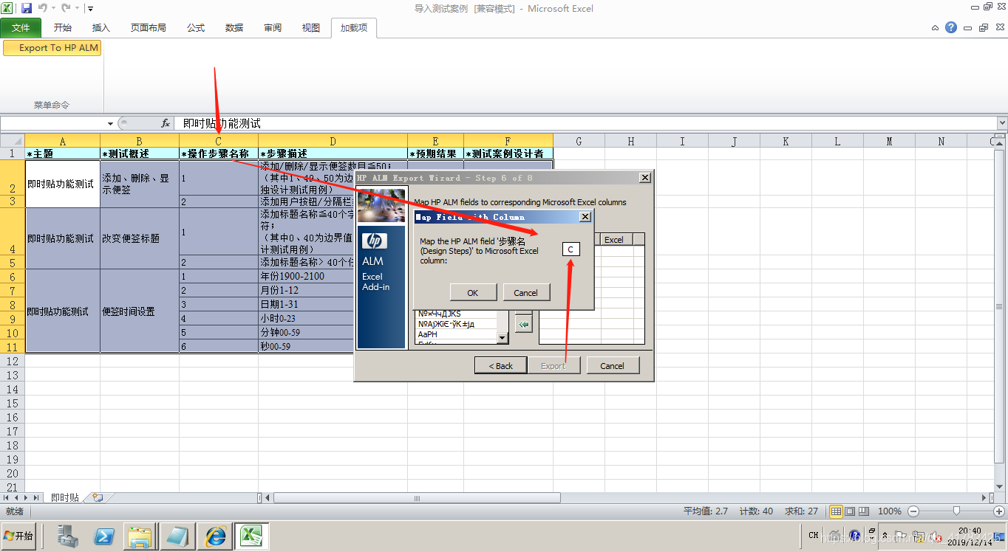The width and height of the screenshot is (1008, 552).
Task: Click header cell *主题
Action: (x=62, y=153)
